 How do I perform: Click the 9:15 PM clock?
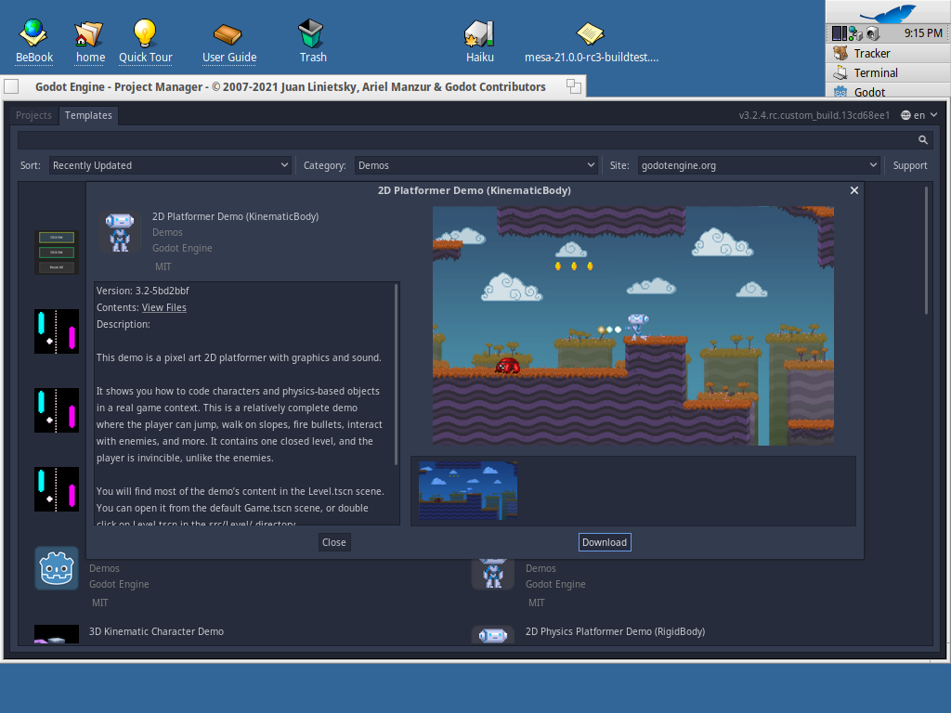923,32
